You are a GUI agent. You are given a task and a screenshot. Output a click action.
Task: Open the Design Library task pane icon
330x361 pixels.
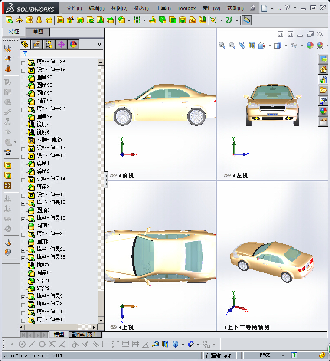point(323,80)
